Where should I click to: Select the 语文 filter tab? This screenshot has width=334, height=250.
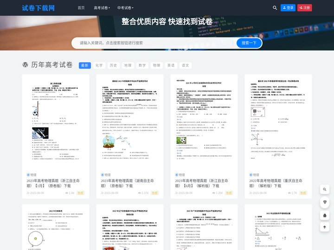[185, 65]
